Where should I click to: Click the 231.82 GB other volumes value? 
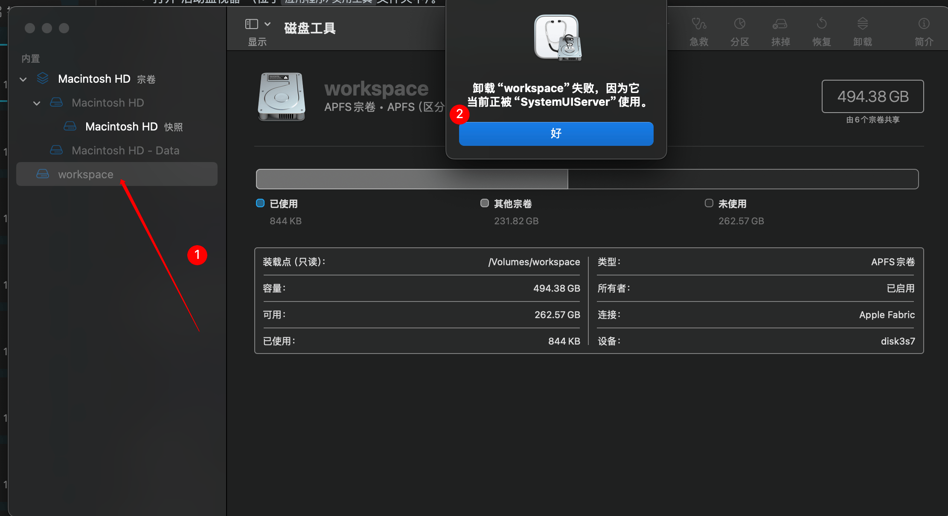[x=516, y=221]
